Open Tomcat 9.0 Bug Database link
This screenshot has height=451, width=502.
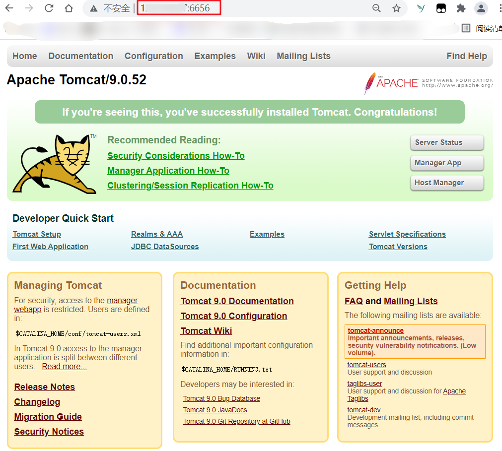tap(221, 398)
